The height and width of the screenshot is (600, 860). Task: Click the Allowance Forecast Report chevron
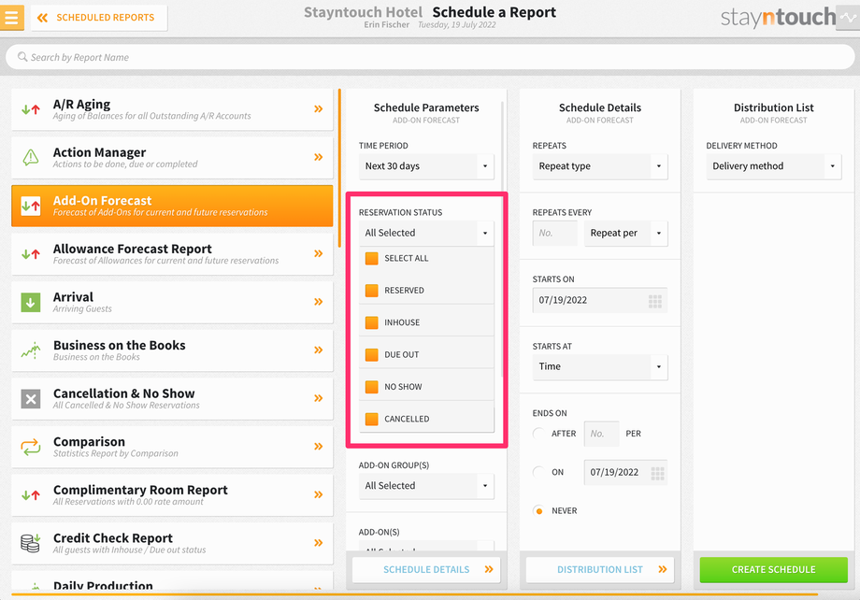point(318,254)
